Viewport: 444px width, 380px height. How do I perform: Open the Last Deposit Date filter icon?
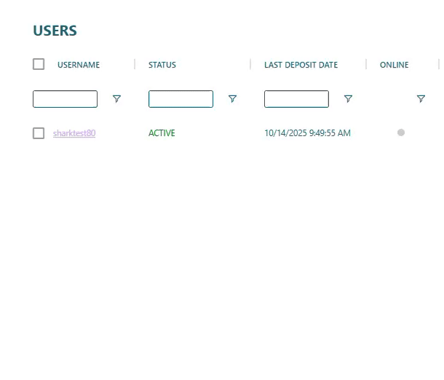(x=348, y=99)
